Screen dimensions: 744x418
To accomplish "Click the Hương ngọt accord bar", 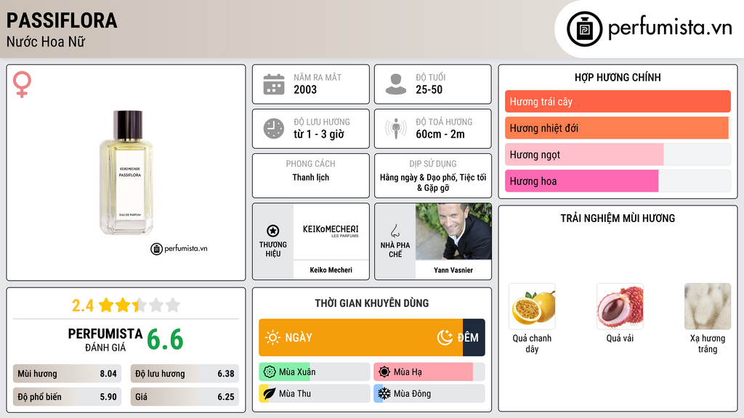I will pyautogui.click(x=618, y=155).
